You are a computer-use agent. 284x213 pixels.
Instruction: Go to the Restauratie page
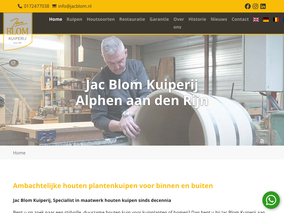coord(132,19)
